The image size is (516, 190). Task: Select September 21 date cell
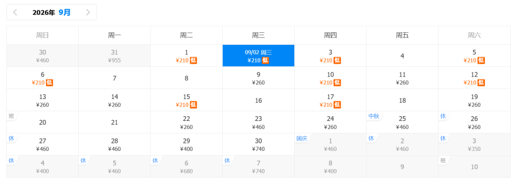[x=115, y=122]
